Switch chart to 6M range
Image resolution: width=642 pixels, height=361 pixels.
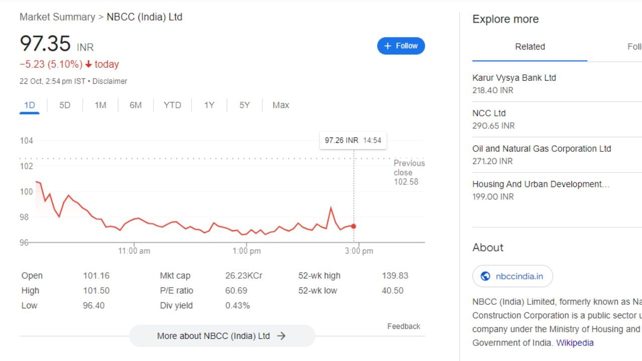click(135, 105)
